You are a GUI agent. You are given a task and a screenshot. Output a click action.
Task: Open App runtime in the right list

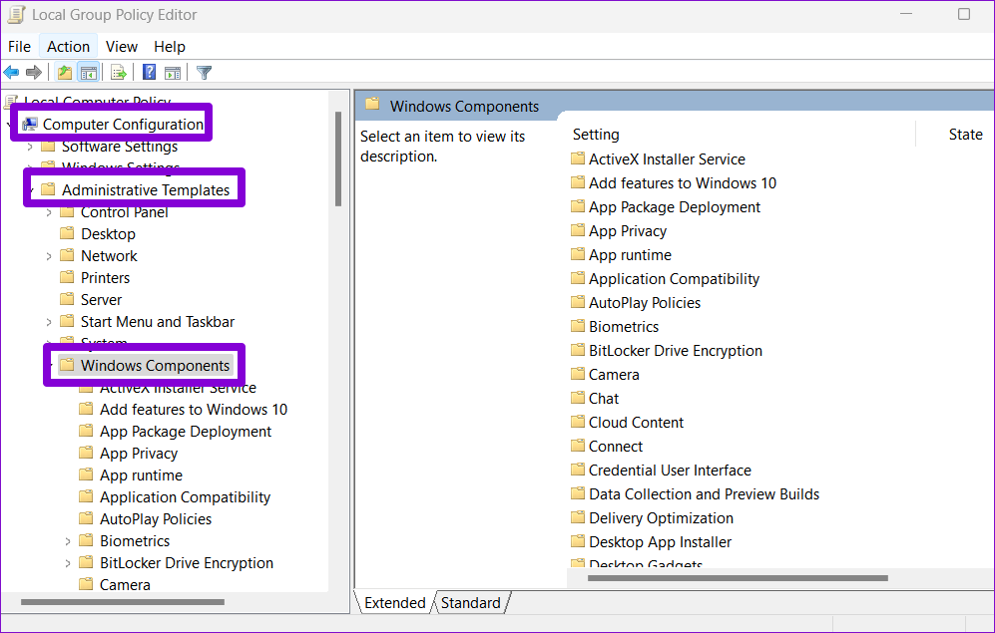(x=630, y=255)
